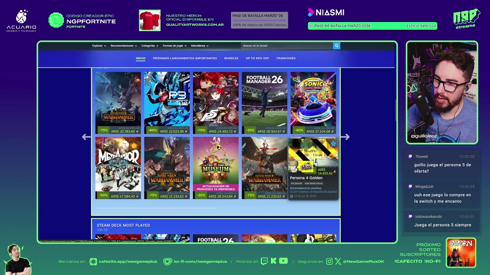Click the Pase de Batalla Marzo '26 Cafecitos bar
This screenshot has height=275, width=490.
259,20
